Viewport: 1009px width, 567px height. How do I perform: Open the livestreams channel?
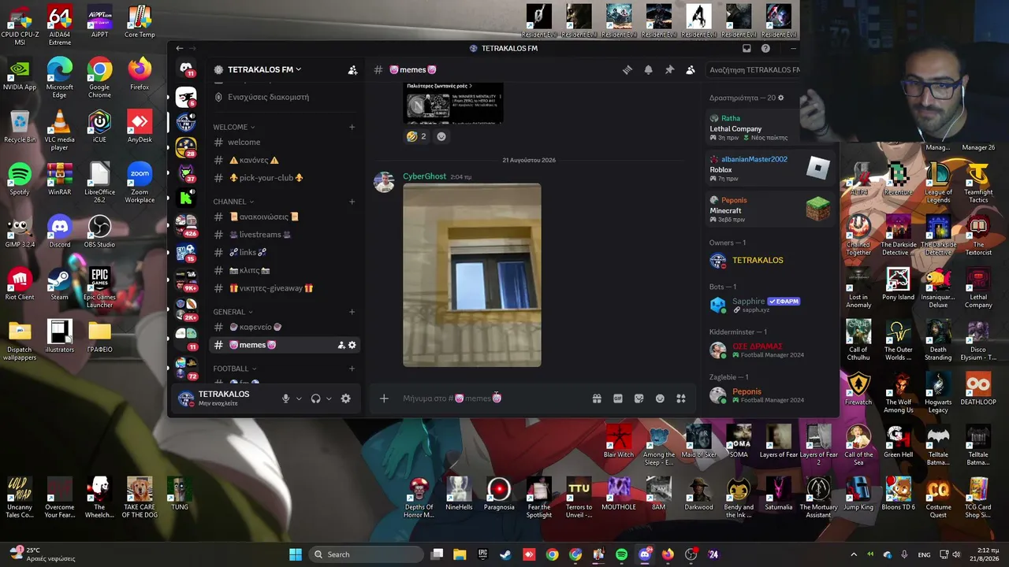[284, 235]
